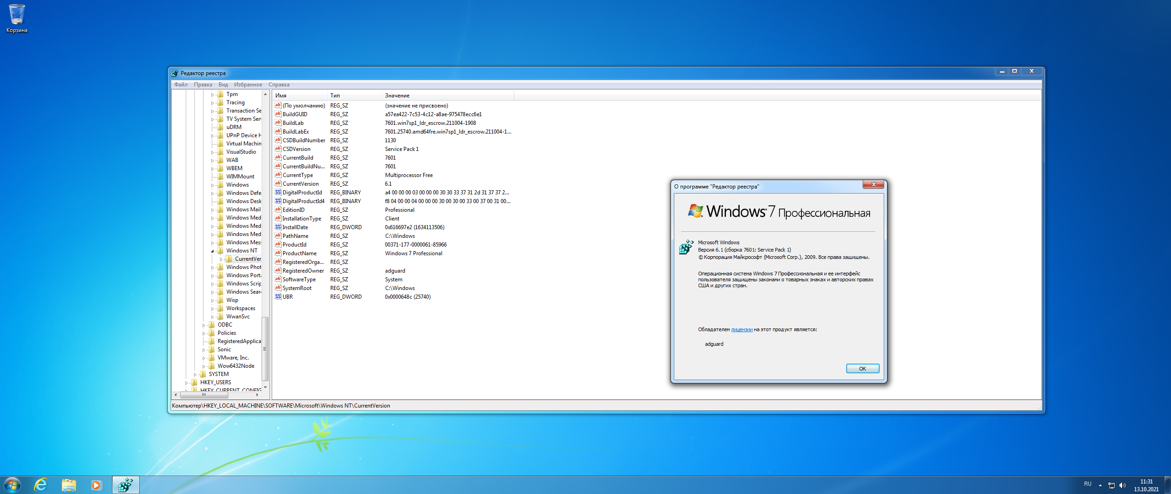The height and width of the screenshot is (494, 1171).
Task: Select the RegisteredOwner value icon
Action: click(x=278, y=270)
